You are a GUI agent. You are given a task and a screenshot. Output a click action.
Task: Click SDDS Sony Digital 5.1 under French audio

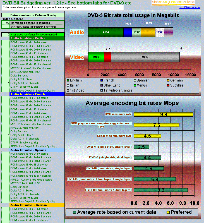coord(32,146)
